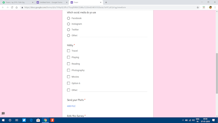Open network connection settings in tray
218x123 pixels.
point(190,120)
